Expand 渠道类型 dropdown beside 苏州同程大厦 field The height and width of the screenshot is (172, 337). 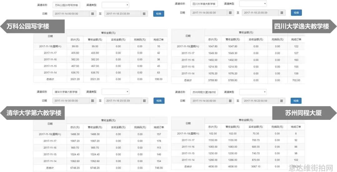tap(253, 92)
